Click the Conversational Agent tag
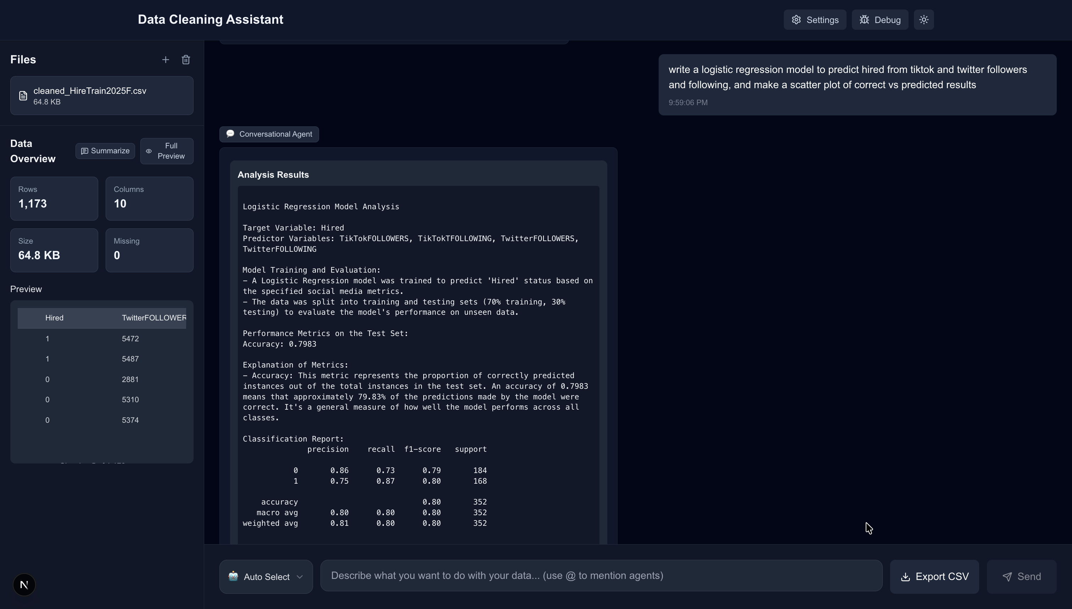This screenshot has height=609, width=1072. (x=269, y=134)
